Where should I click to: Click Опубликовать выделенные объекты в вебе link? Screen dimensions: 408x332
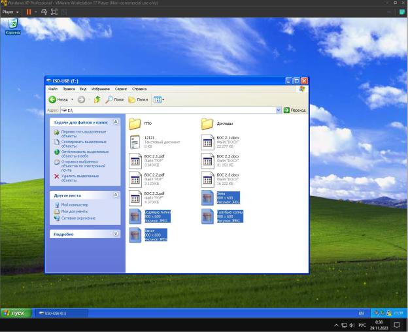[x=85, y=154]
